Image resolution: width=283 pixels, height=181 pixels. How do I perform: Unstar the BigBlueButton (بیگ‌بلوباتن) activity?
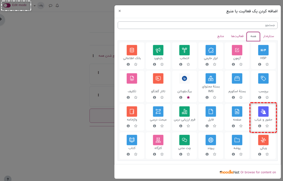[188, 98]
